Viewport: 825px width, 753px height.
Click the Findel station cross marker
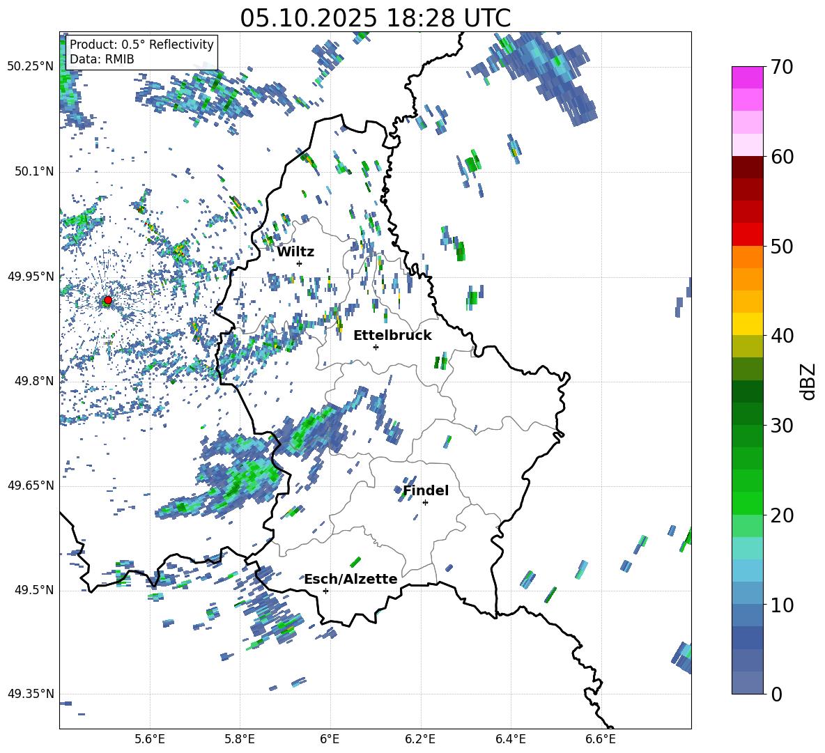pyautogui.click(x=425, y=503)
